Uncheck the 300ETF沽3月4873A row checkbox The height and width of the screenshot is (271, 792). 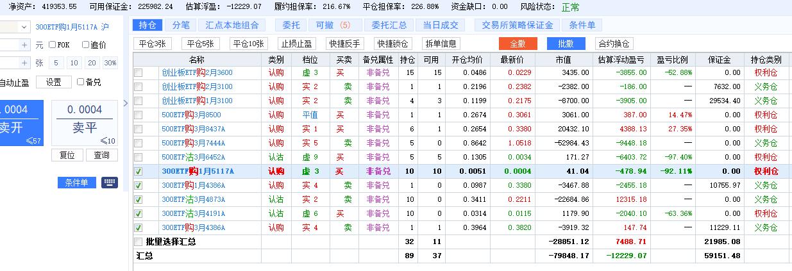(x=138, y=199)
